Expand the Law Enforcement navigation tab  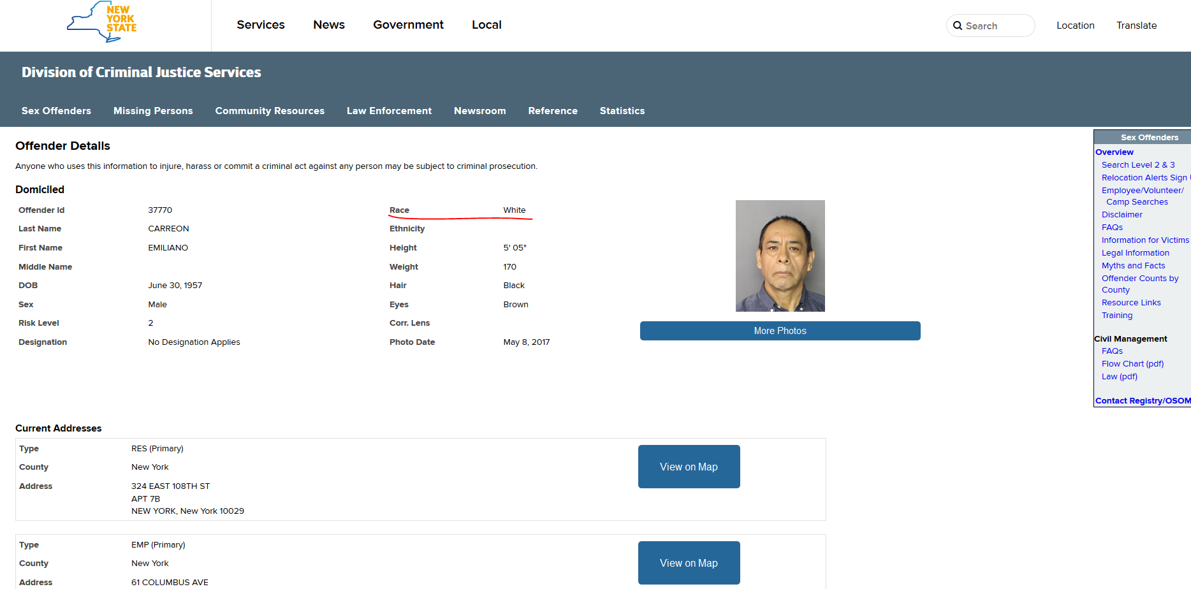pos(389,111)
